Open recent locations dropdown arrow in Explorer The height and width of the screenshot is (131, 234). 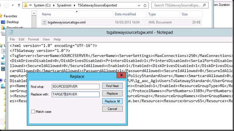coord(13,5)
